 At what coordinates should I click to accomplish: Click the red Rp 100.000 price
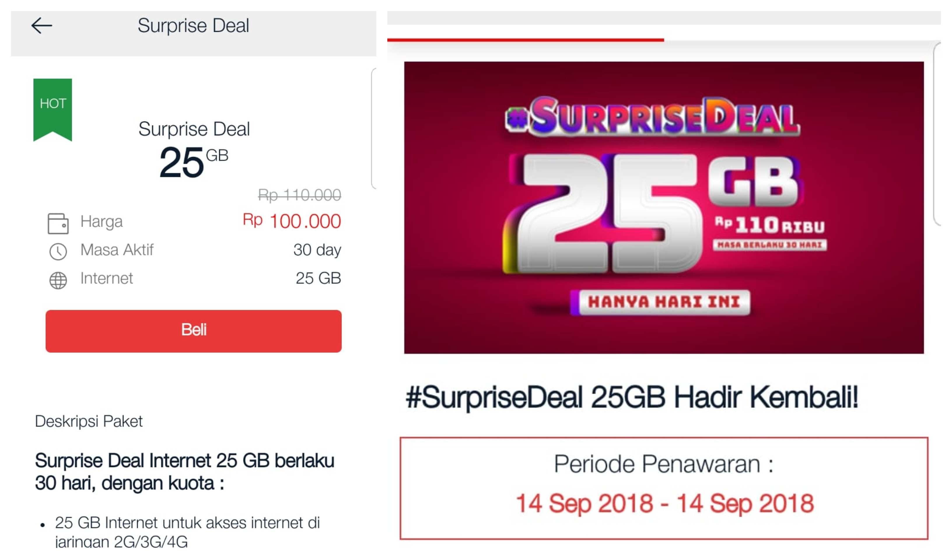click(x=292, y=221)
